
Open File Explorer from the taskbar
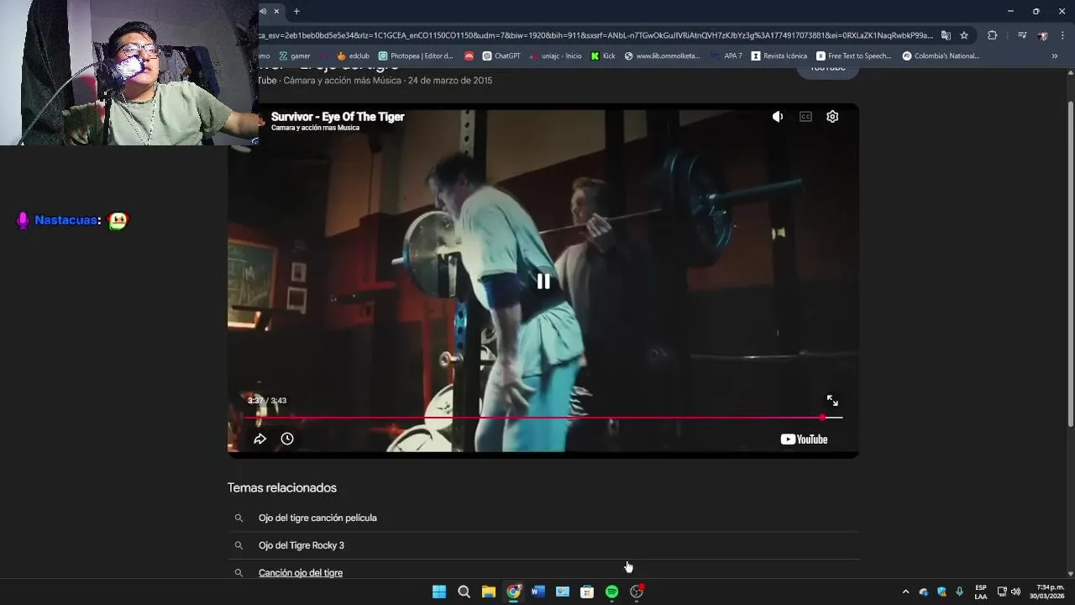pos(489,592)
